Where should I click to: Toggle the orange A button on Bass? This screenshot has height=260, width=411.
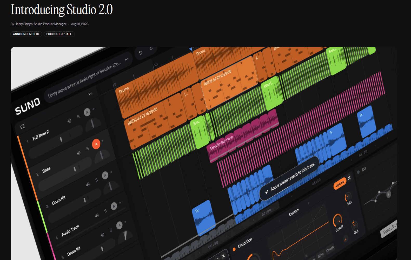click(96, 144)
